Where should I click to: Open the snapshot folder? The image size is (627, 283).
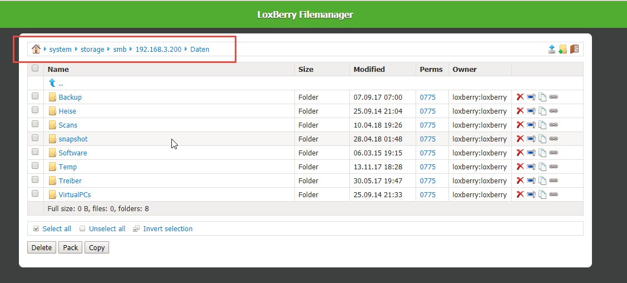(x=73, y=139)
